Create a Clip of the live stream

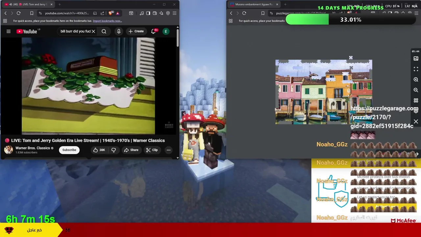pos(152,150)
